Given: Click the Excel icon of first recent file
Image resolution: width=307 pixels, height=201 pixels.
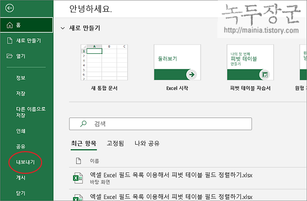Looking at the screenshot, I should [78, 178].
